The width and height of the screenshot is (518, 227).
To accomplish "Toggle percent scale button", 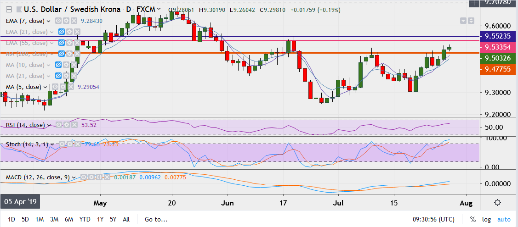I will click(473, 219).
